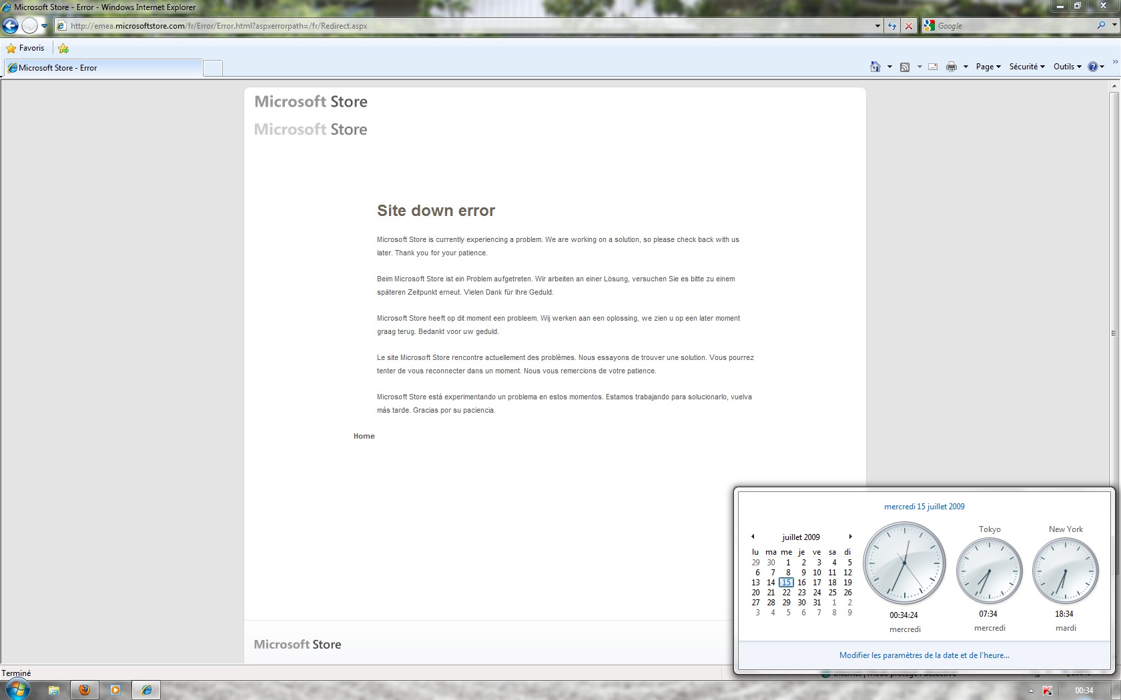Click Modifier les paramètres de la date link

point(924,655)
